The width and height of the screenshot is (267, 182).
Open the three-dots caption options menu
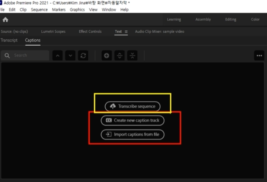click(259, 56)
